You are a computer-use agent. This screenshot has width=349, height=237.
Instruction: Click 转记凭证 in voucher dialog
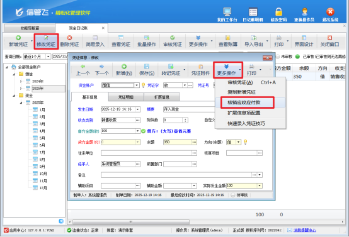pos(171,70)
